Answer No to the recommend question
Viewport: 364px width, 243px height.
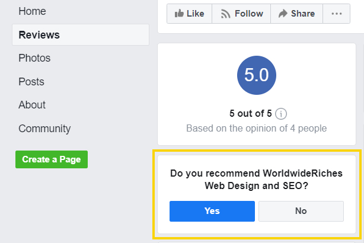point(301,211)
